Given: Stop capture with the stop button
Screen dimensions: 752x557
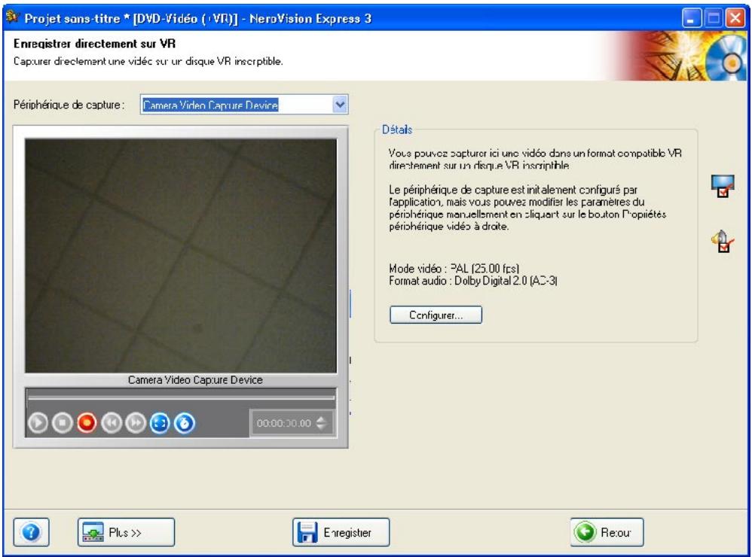Looking at the screenshot, I should (x=62, y=423).
